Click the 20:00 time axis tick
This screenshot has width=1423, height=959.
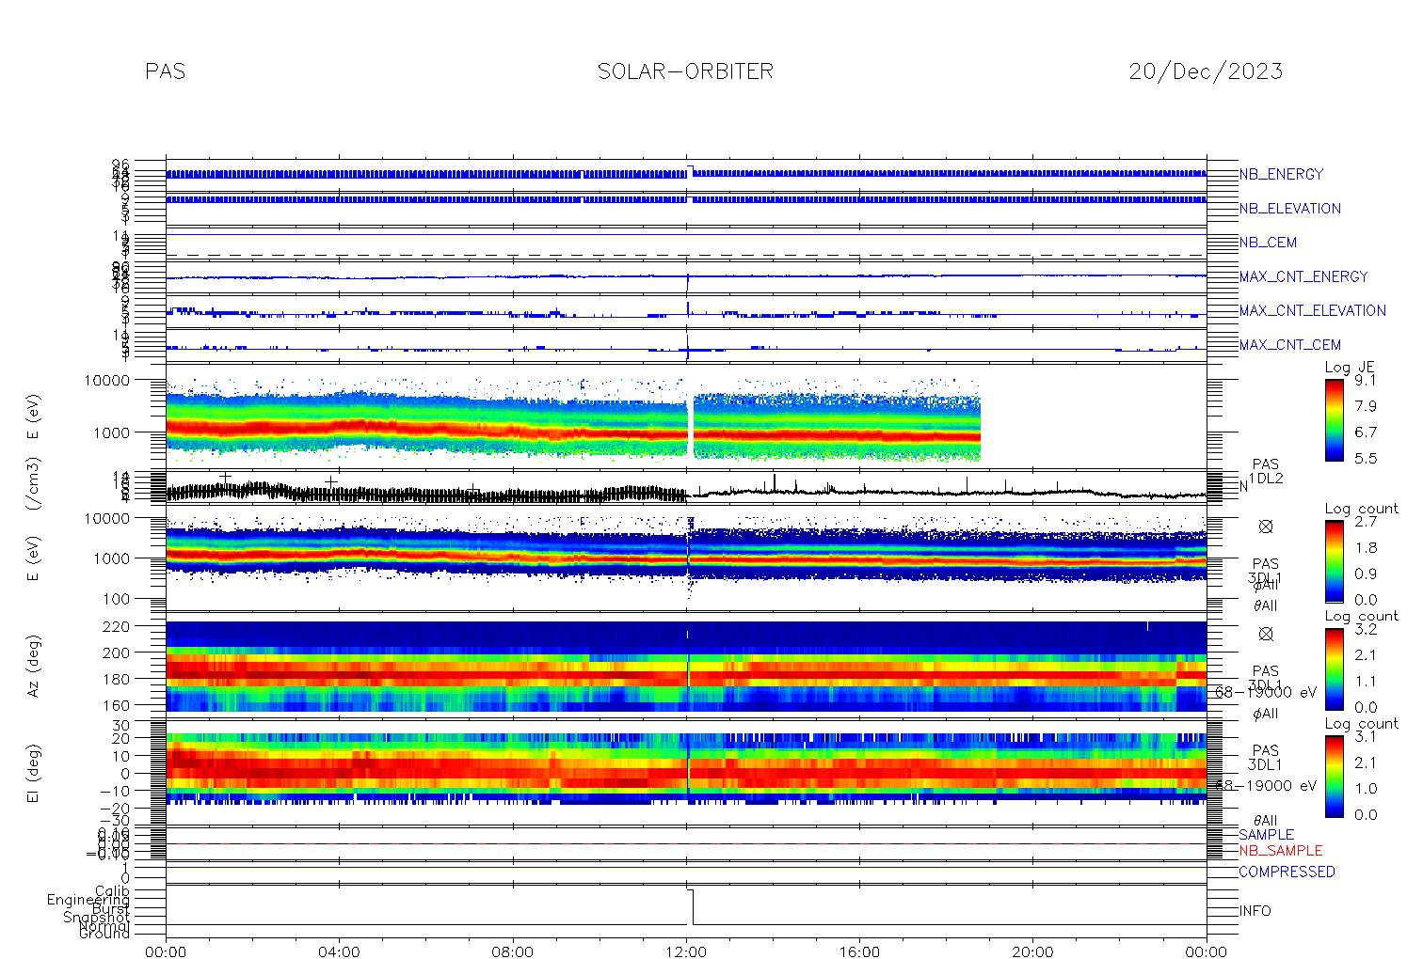tap(1032, 951)
